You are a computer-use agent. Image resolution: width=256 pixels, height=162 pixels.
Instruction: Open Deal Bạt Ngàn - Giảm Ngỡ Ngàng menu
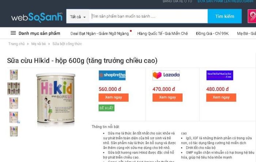click(100, 34)
